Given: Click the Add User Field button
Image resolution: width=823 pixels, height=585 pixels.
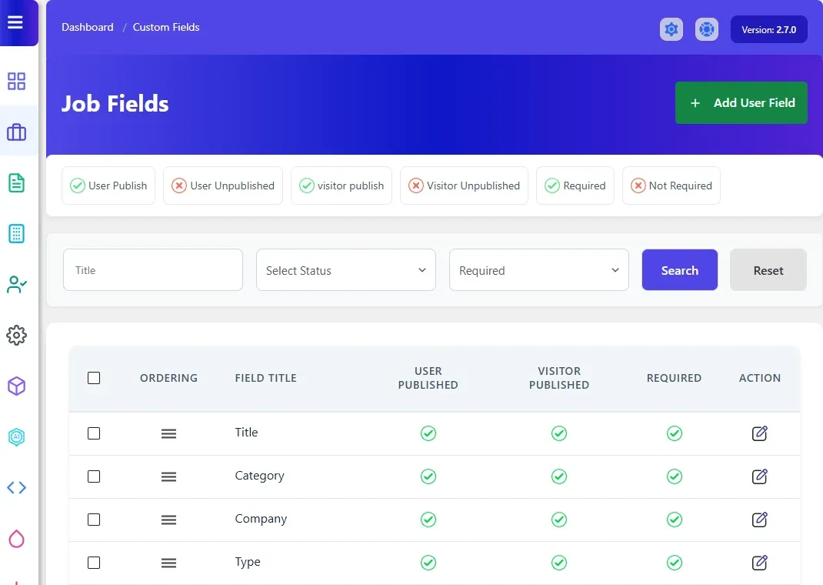Looking at the screenshot, I should tap(741, 103).
